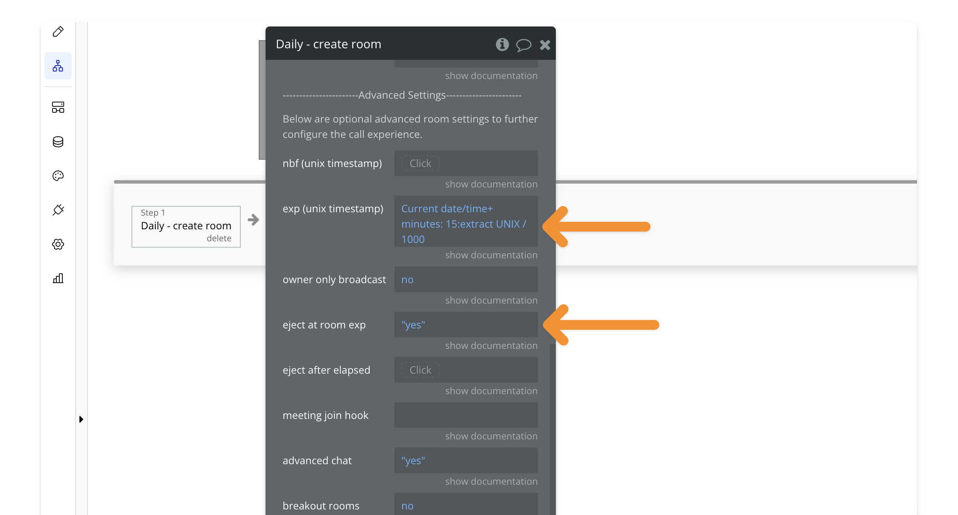The image size is (958, 515).
Task: Click the info icon in dialog header
Action: click(502, 44)
